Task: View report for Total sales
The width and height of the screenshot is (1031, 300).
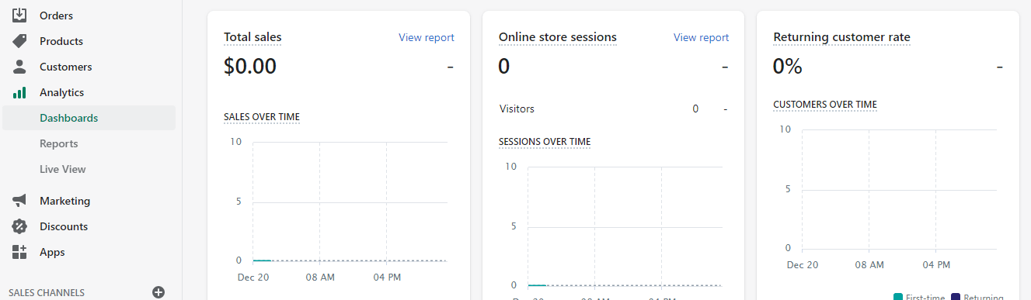Action: 427,37
